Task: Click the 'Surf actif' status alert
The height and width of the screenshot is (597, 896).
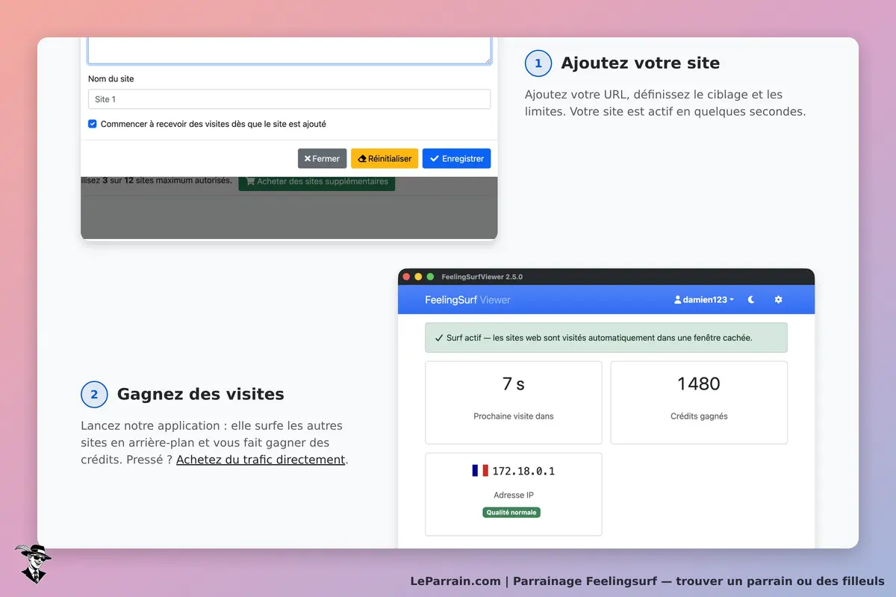Action: (x=606, y=337)
